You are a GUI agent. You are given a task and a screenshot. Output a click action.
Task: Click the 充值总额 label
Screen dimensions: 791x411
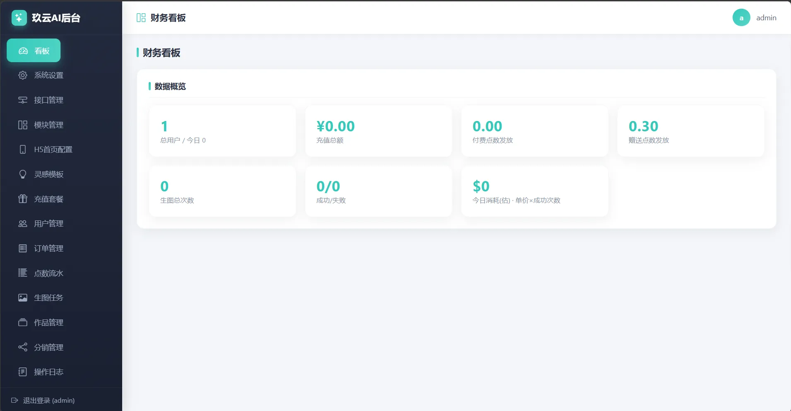tap(330, 140)
